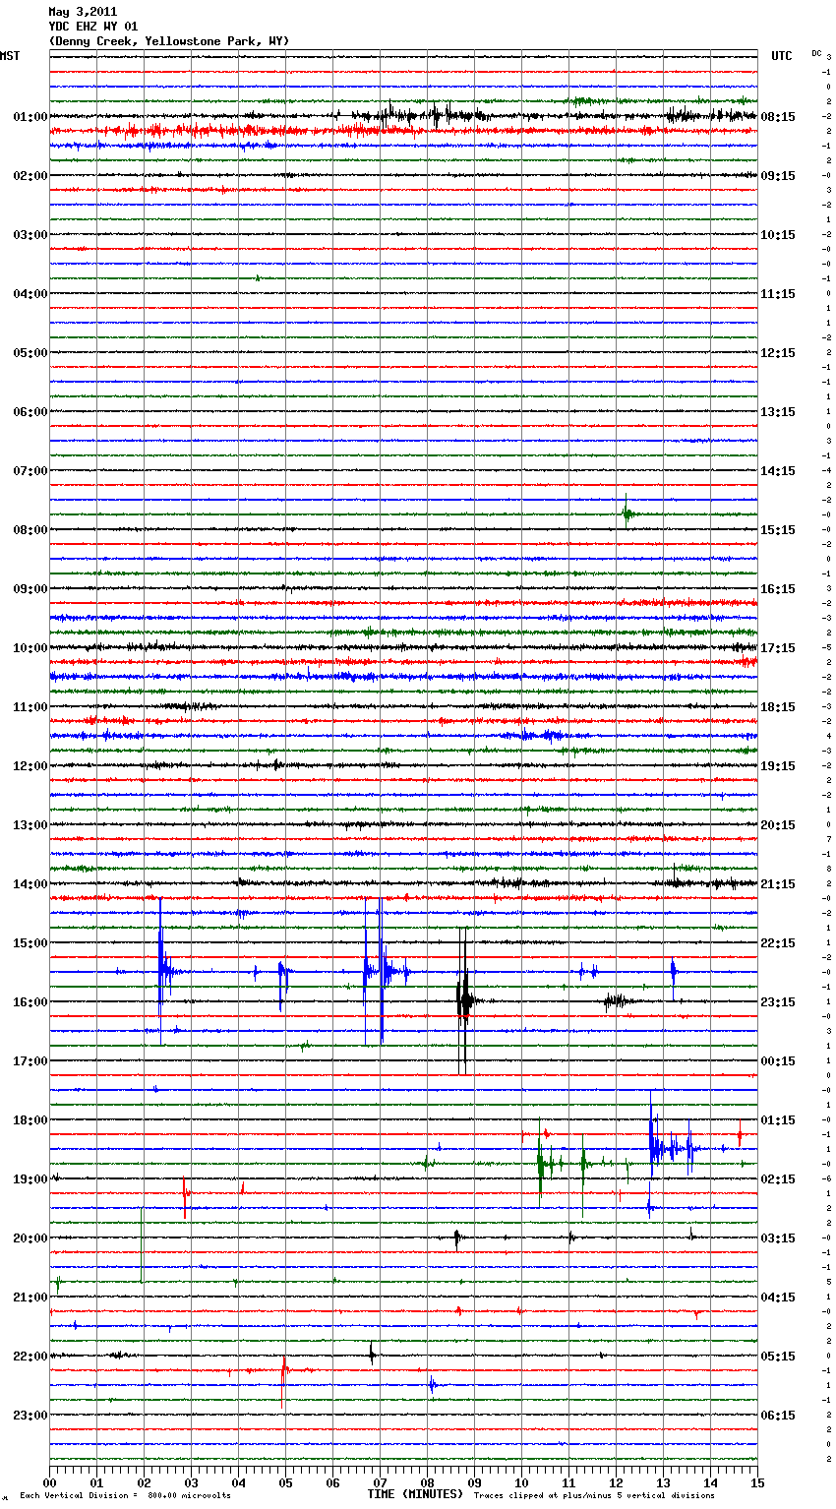836x1509 pixels.
Task: Click the date header 'May 3,2011'
Action: (83, 12)
